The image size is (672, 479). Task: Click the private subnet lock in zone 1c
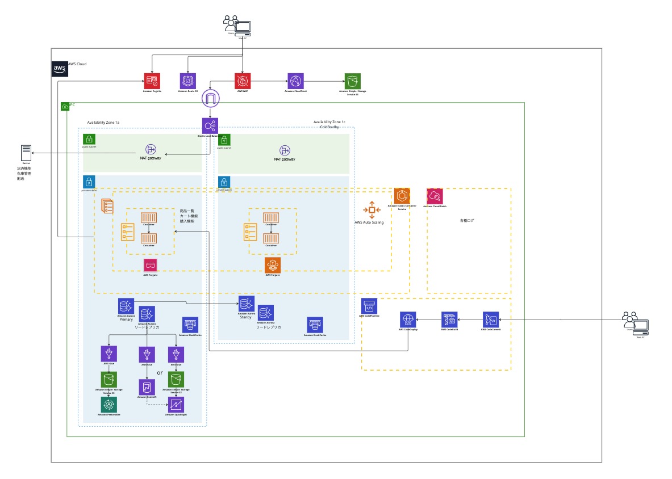click(224, 182)
